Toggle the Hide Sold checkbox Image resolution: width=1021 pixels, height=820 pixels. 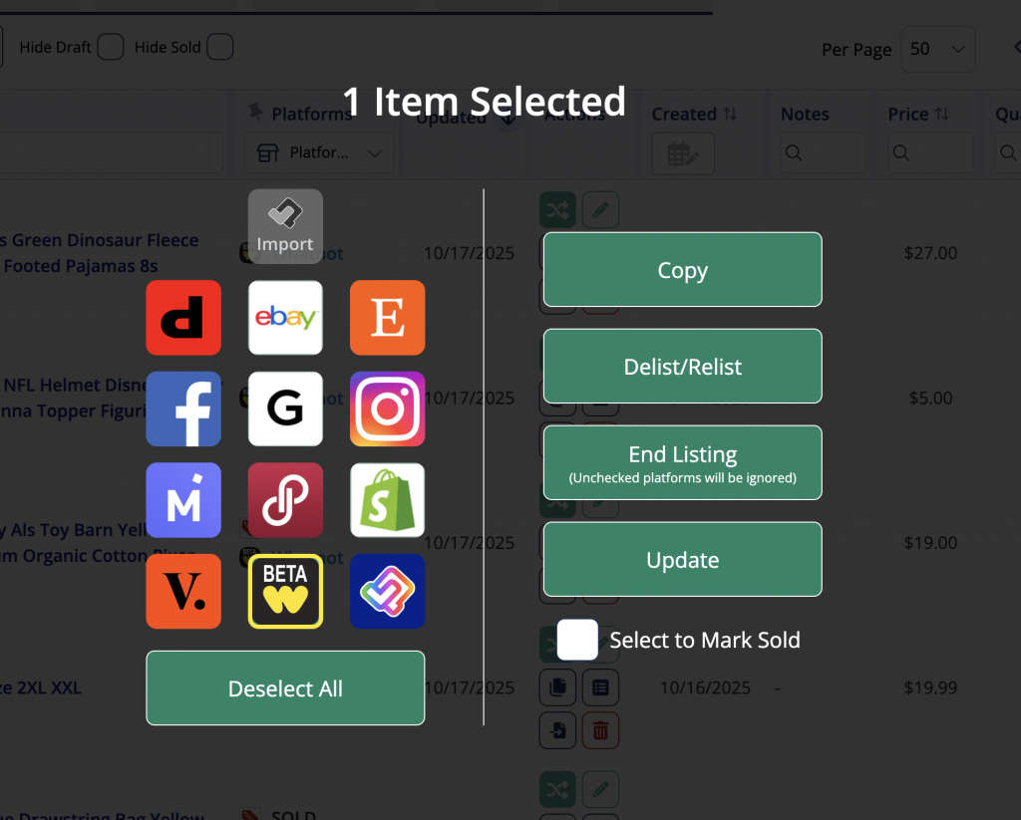[x=220, y=47]
